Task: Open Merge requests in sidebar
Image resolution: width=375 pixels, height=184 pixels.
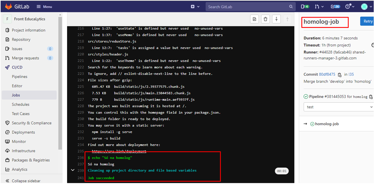Action: point(25,58)
